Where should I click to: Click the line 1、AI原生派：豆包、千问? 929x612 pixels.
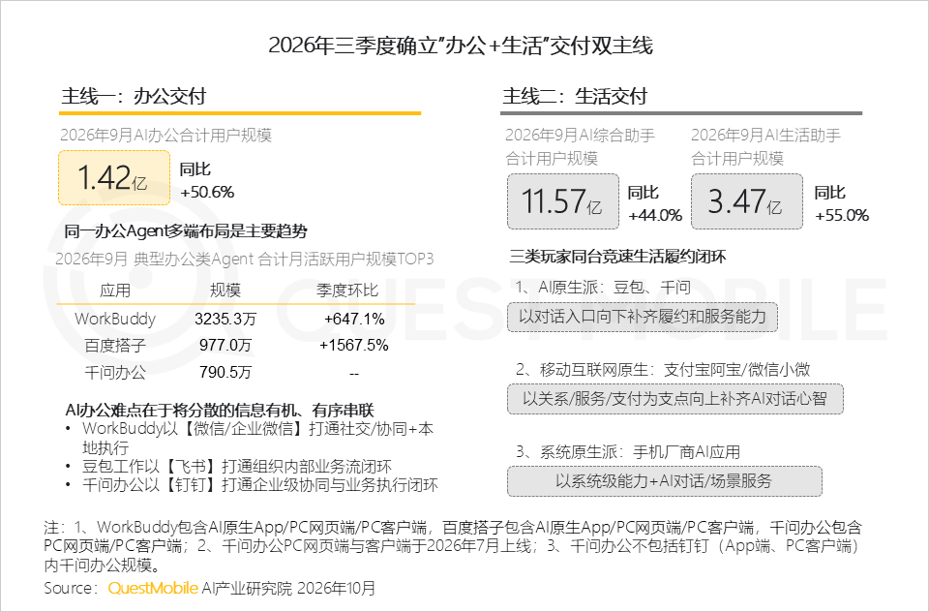[x=603, y=288]
